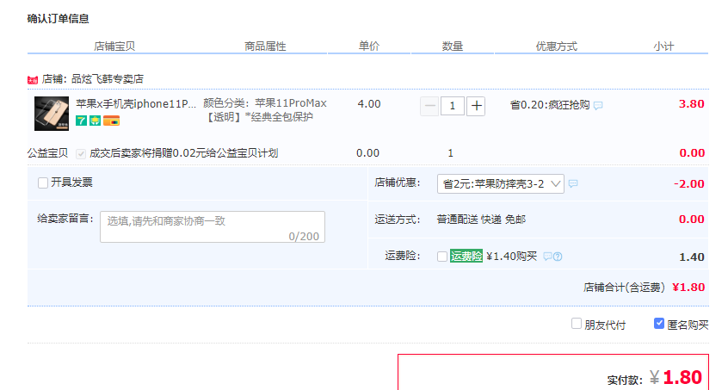Open the comment bubble beside 店铺优惠 dropdown
The image size is (728, 390).
573,184
